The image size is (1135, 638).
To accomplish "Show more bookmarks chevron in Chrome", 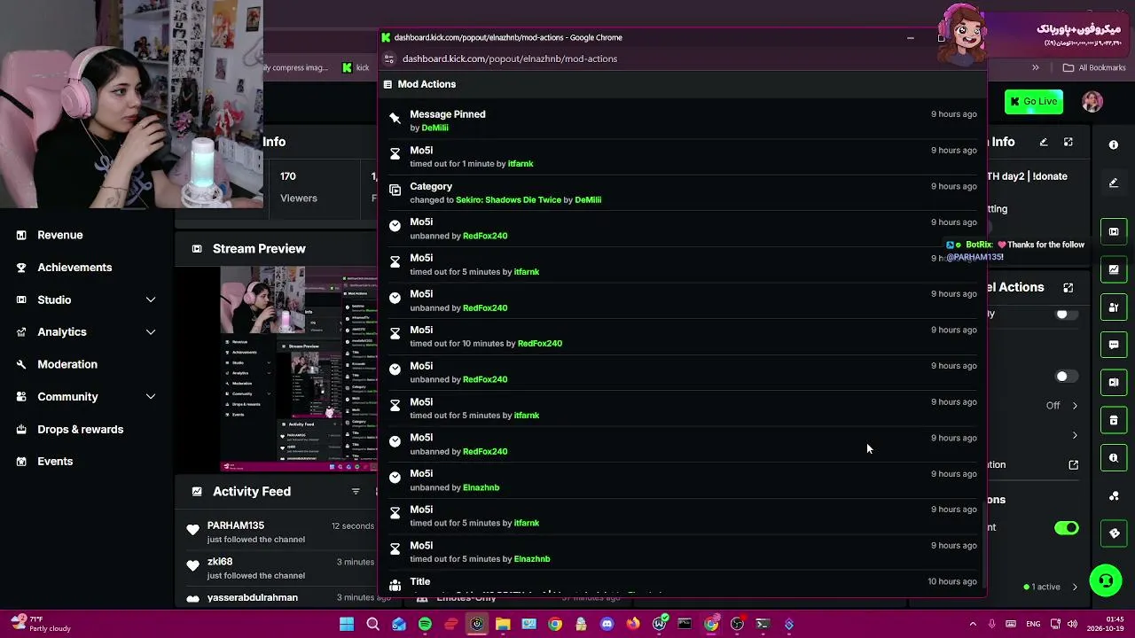I will pos(1036,68).
